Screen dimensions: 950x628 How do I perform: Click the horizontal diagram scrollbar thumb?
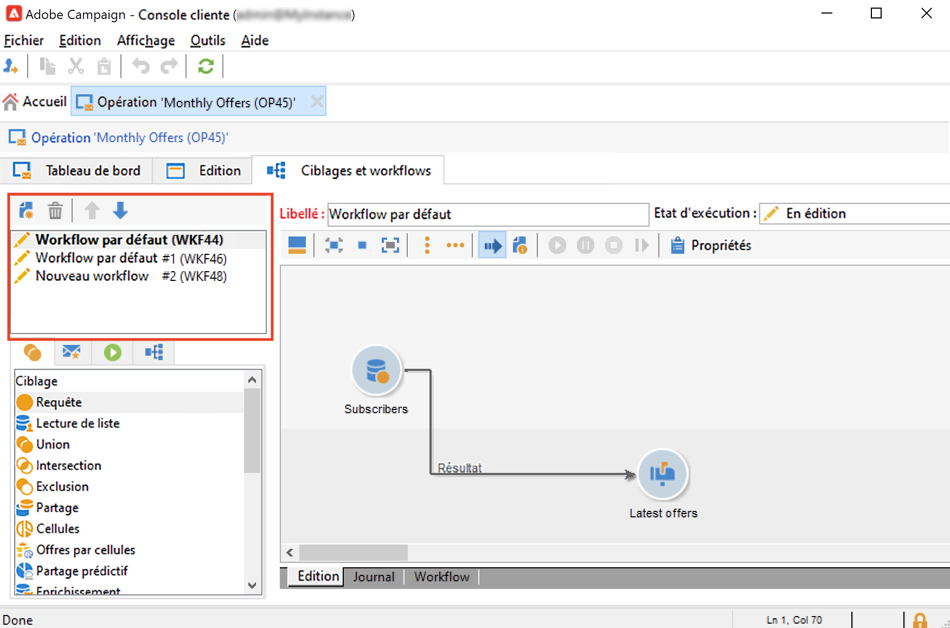click(354, 553)
